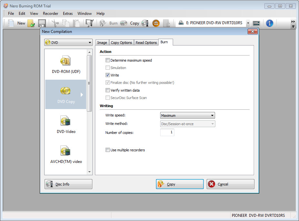Open the DVD disc type dropdown
The height and width of the screenshot is (221, 299).
(x=68, y=43)
